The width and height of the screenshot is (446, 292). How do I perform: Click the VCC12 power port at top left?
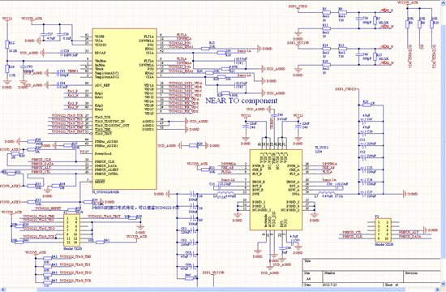point(7,19)
